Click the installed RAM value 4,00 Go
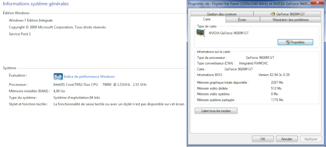Image resolution: width=326 pixels, height=147 pixels. click(x=59, y=91)
